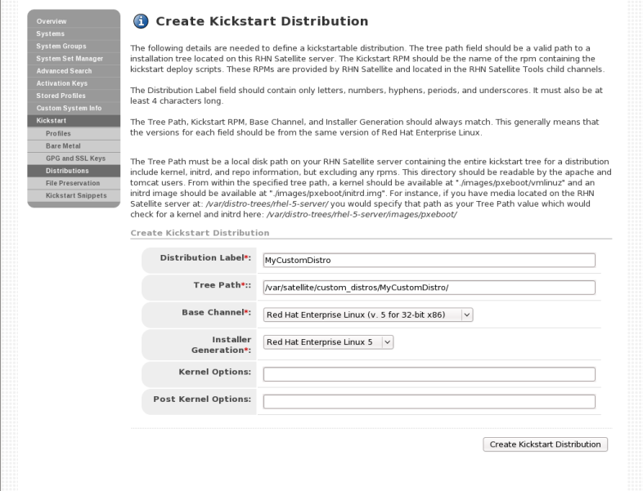Open the Profiles submenu item
Viewport: 643px width, 491px height.
[58, 132]
